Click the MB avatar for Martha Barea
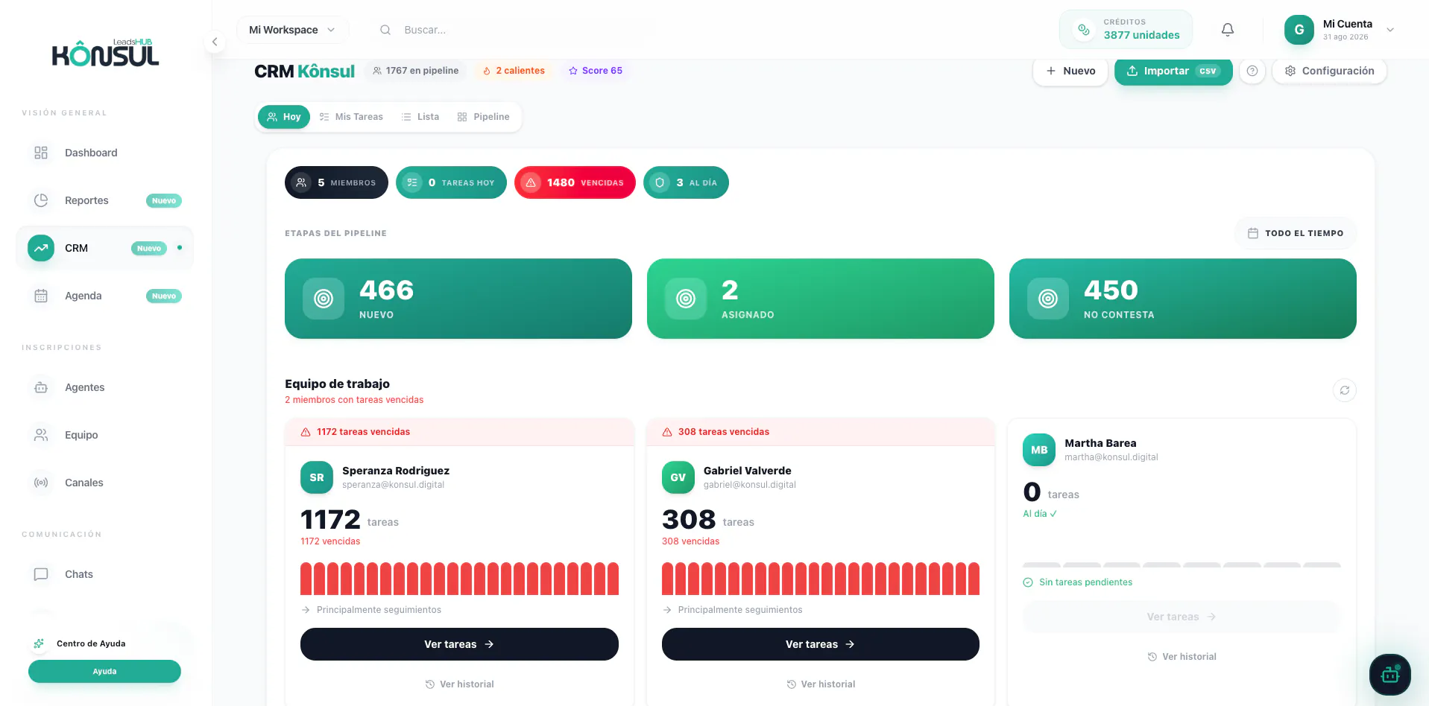 pos(1039,450)
